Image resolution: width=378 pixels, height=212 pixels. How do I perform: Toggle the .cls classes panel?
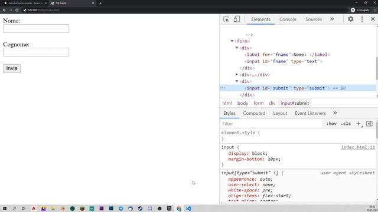(x=346, y=124)
